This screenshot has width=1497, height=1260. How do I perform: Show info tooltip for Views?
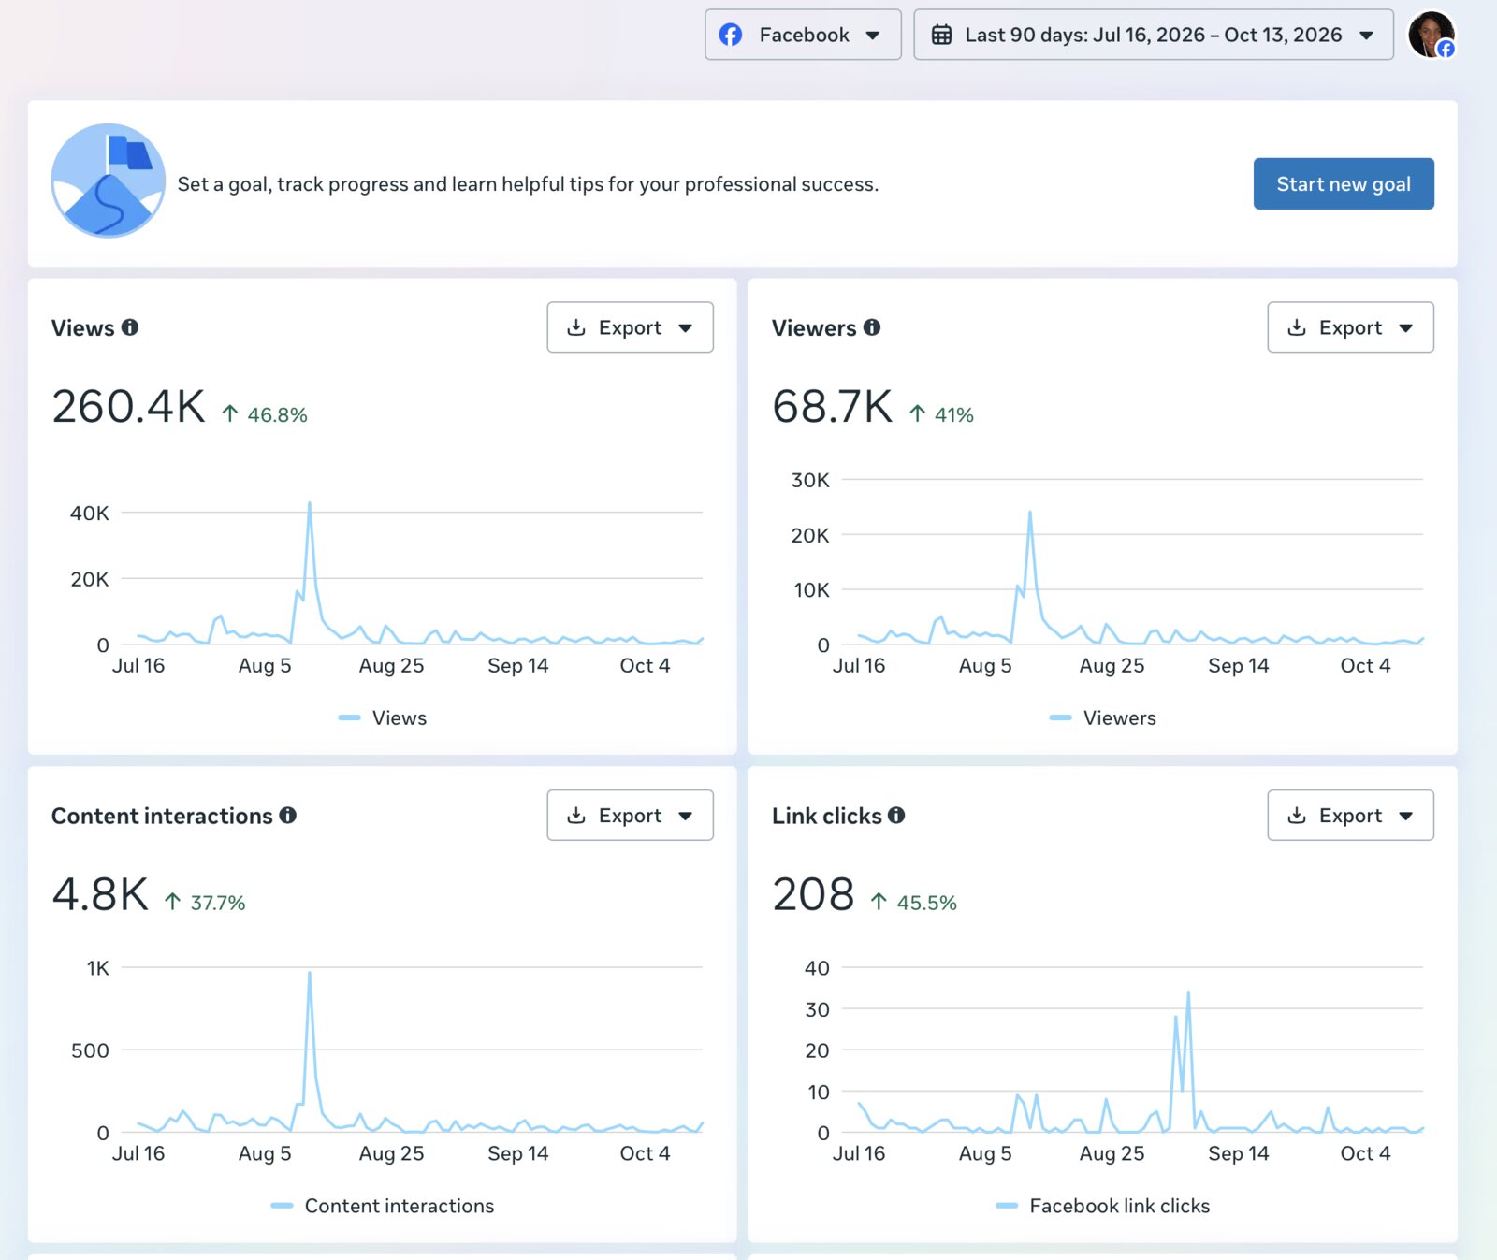pyautogui.click(x=130, y=327)
